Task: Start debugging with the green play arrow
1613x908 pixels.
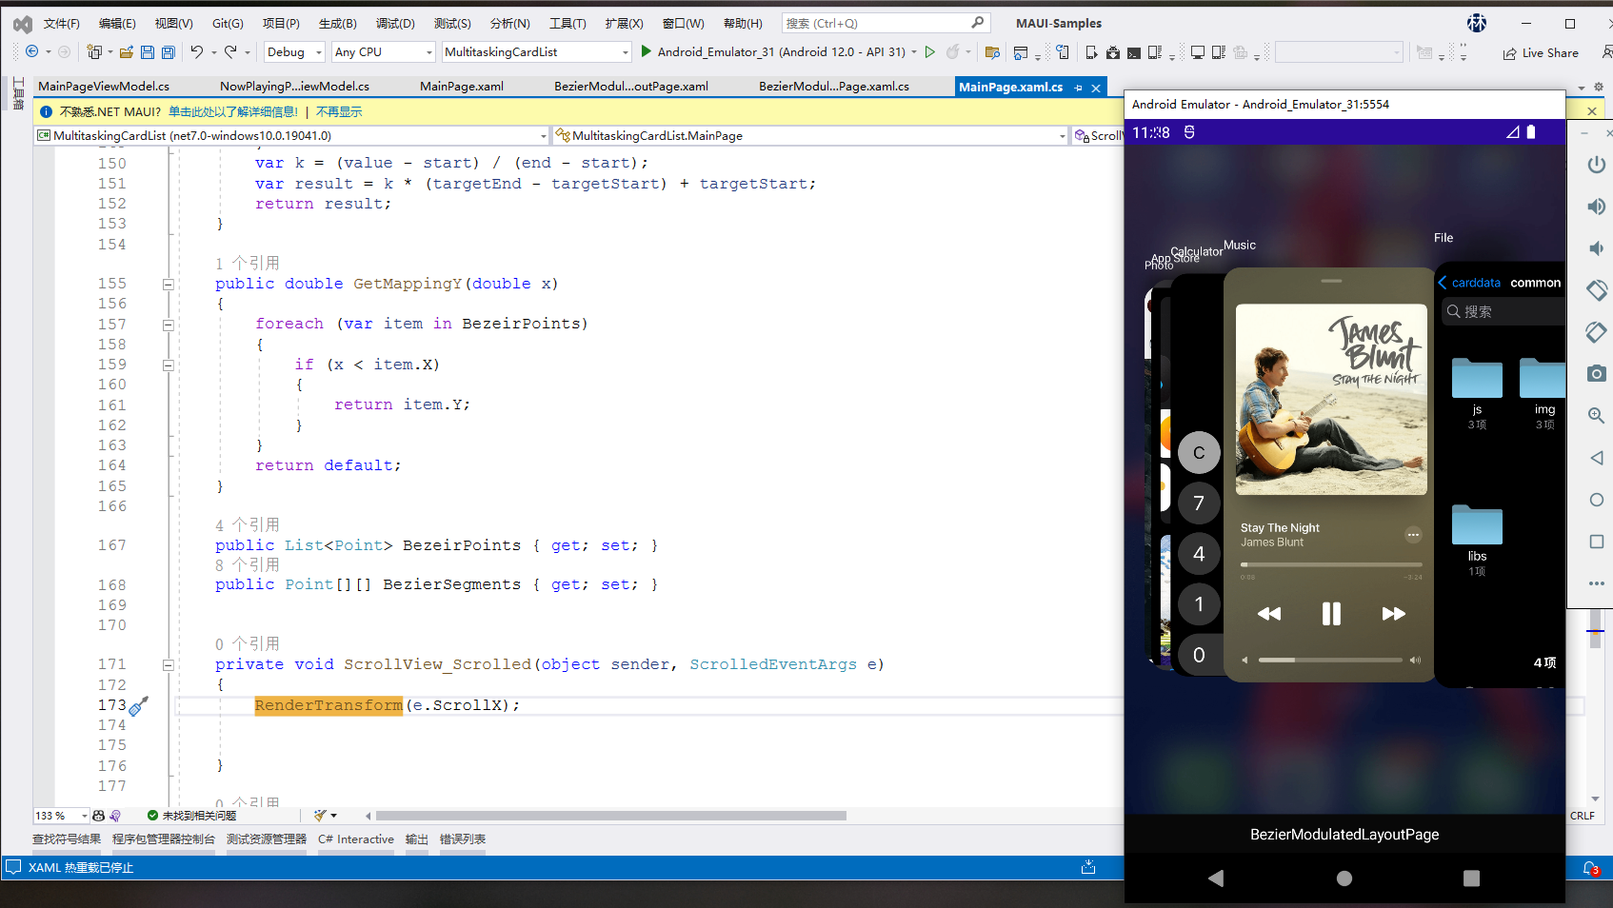Action: 647,51
